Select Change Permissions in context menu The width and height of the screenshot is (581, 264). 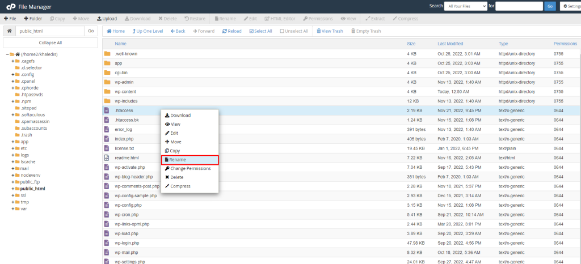tap(190, 168)
